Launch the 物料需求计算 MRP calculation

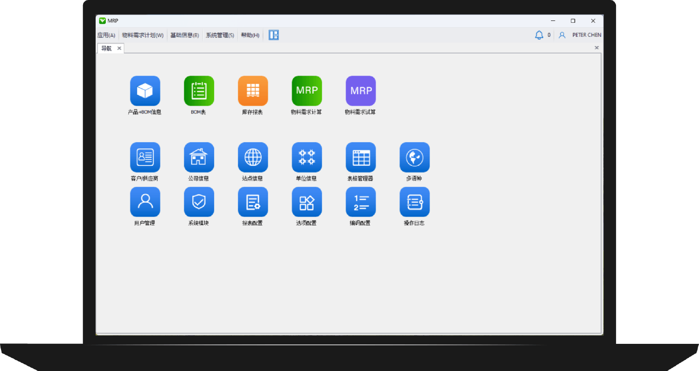pos(307,90)
